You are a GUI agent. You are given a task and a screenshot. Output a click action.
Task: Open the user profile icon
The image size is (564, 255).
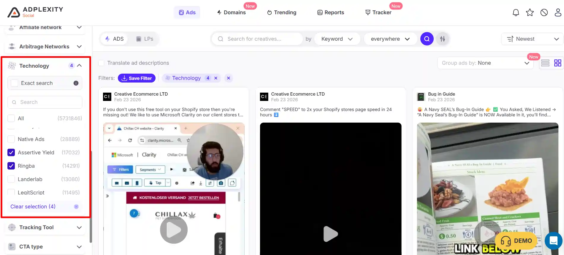tap(558, 12)
